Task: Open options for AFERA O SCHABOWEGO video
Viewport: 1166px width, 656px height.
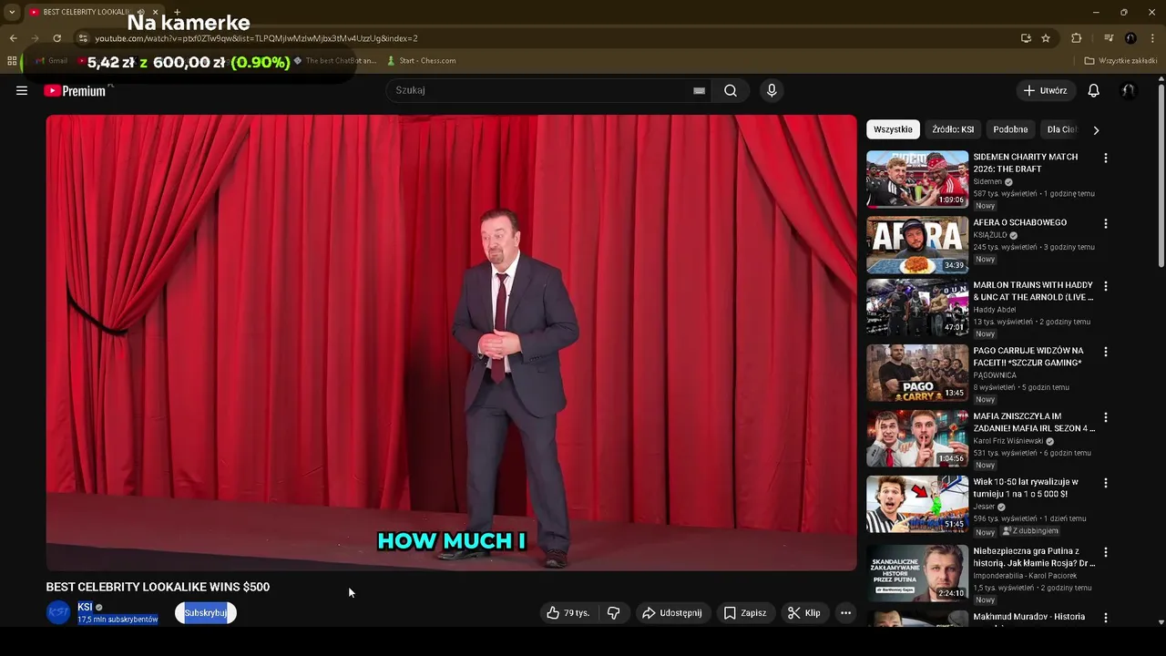Action: pos(1106,223)
